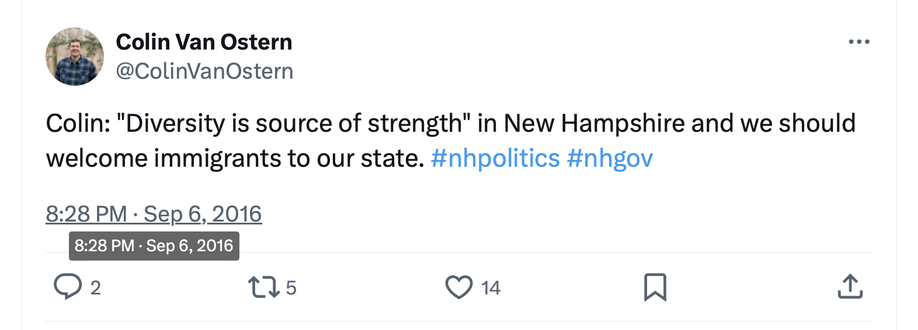
Task: Repost using the retweet arrows icon
Action: [264, 287]
